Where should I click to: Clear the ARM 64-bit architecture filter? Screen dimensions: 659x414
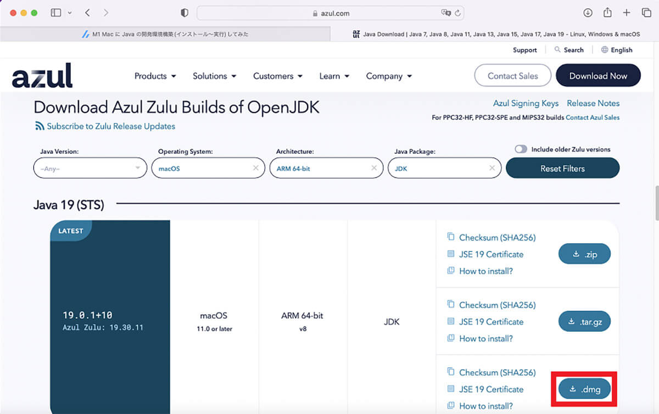373,168
